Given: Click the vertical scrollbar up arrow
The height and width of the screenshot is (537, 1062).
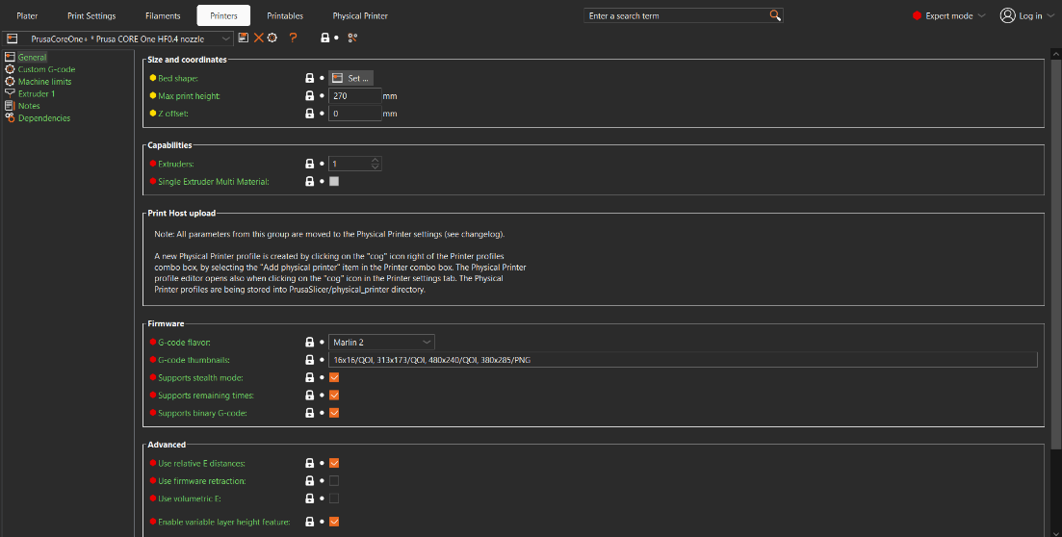Looking at the screenshot, I should point(1056,53).
